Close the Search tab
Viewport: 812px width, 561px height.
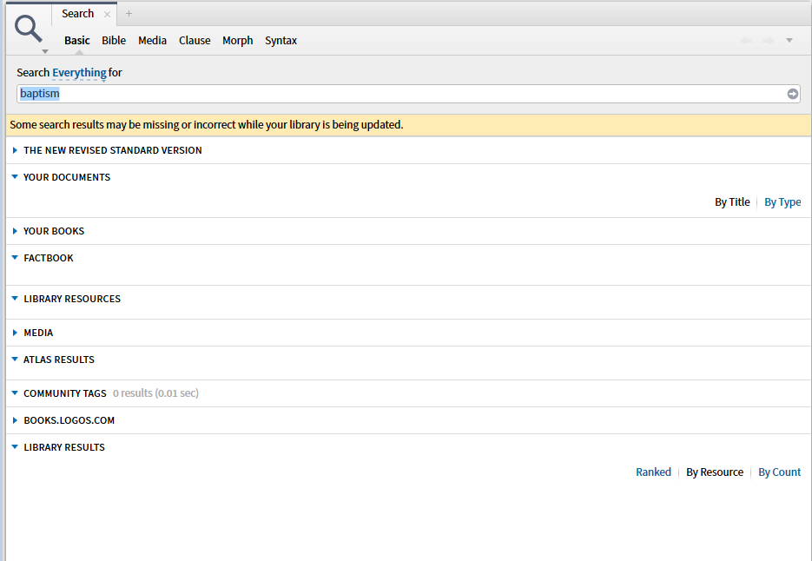click(107, 14)
